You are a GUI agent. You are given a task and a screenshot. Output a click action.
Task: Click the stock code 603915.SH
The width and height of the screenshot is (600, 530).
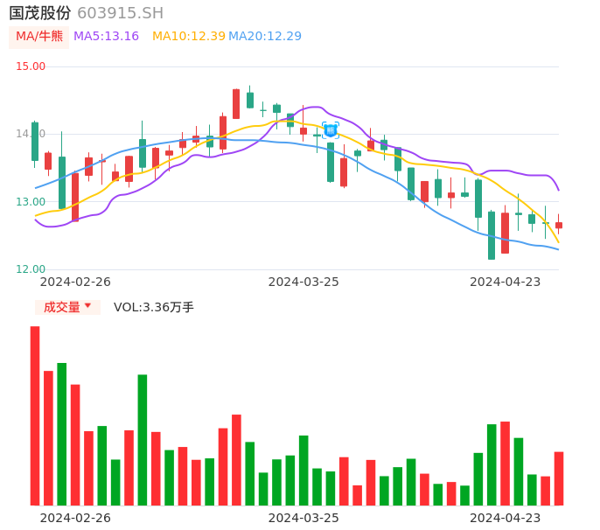pyautogui.click(x=120, y=13)
